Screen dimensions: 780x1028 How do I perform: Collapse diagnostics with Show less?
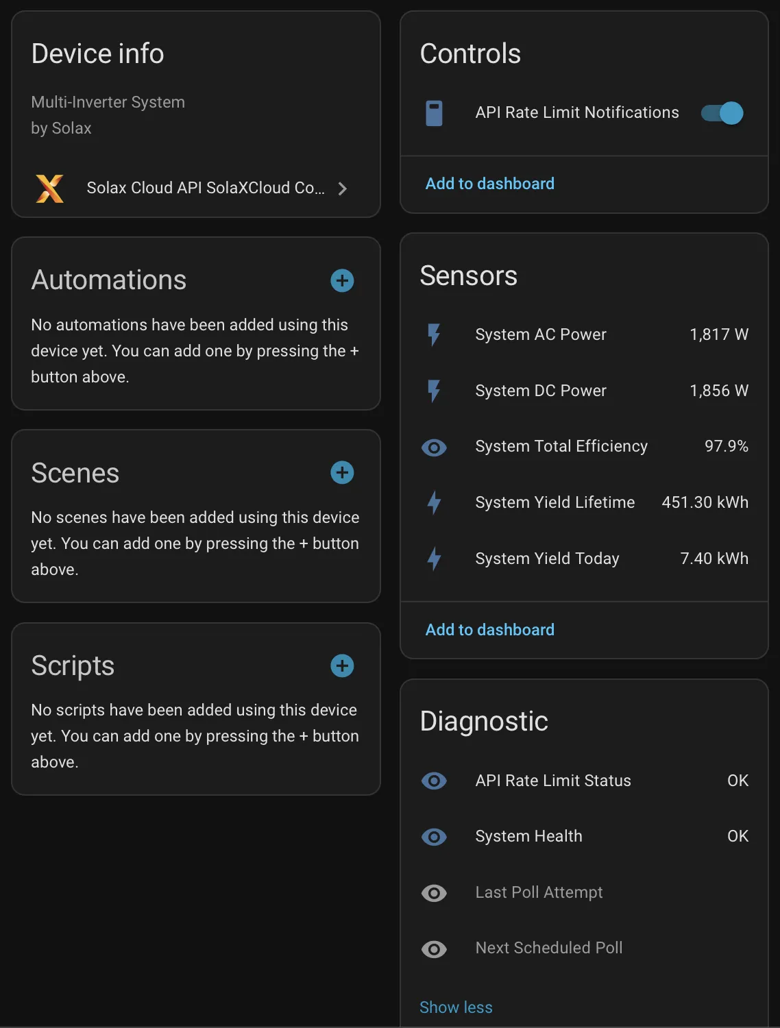tap(456, 1007)
